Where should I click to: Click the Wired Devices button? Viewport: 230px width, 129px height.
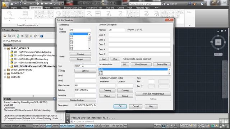pos(141,64)
